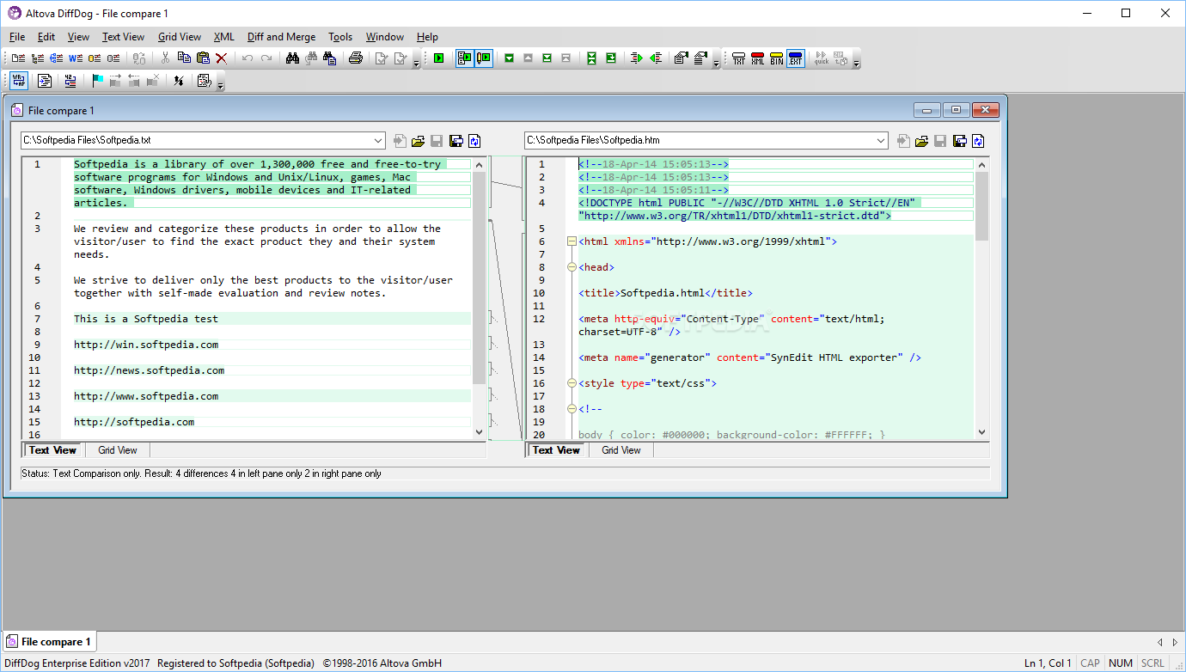Select BIN binary comparison mode
Screen dimensions: 1186x672
pyautogui.click(x=777, y=58)
